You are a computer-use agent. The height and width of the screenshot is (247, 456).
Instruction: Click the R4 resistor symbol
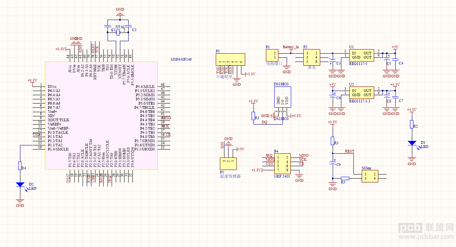point(20,166)
